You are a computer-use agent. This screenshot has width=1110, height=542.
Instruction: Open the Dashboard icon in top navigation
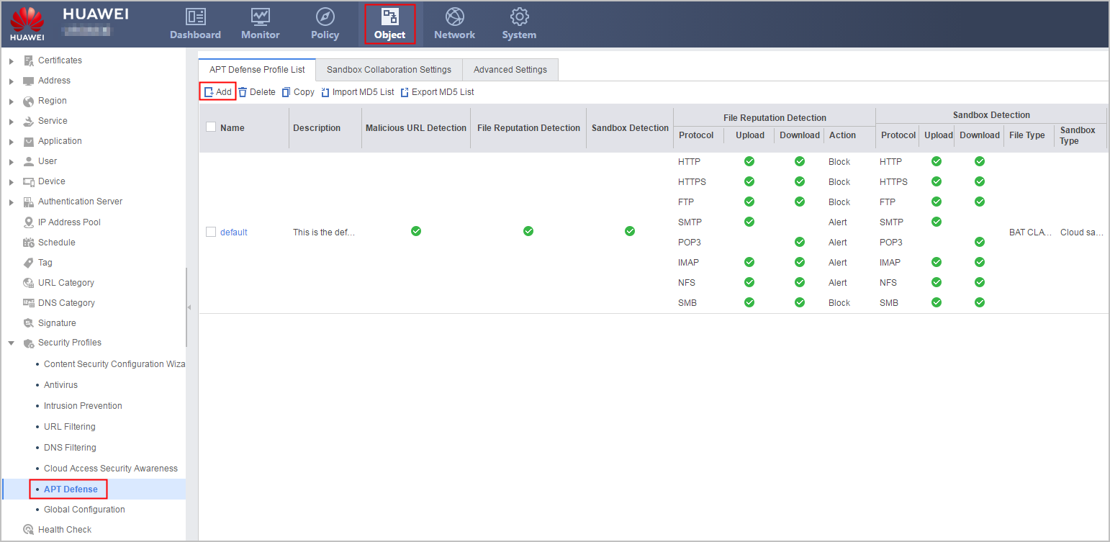[x=195, y=17]
